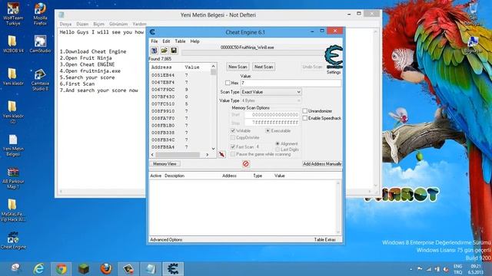Image resolution: width=492 pixels, height=276 pixels.
Task: Select Mozilla Firefox desktop shortcut
Action: tap(40, 14)
